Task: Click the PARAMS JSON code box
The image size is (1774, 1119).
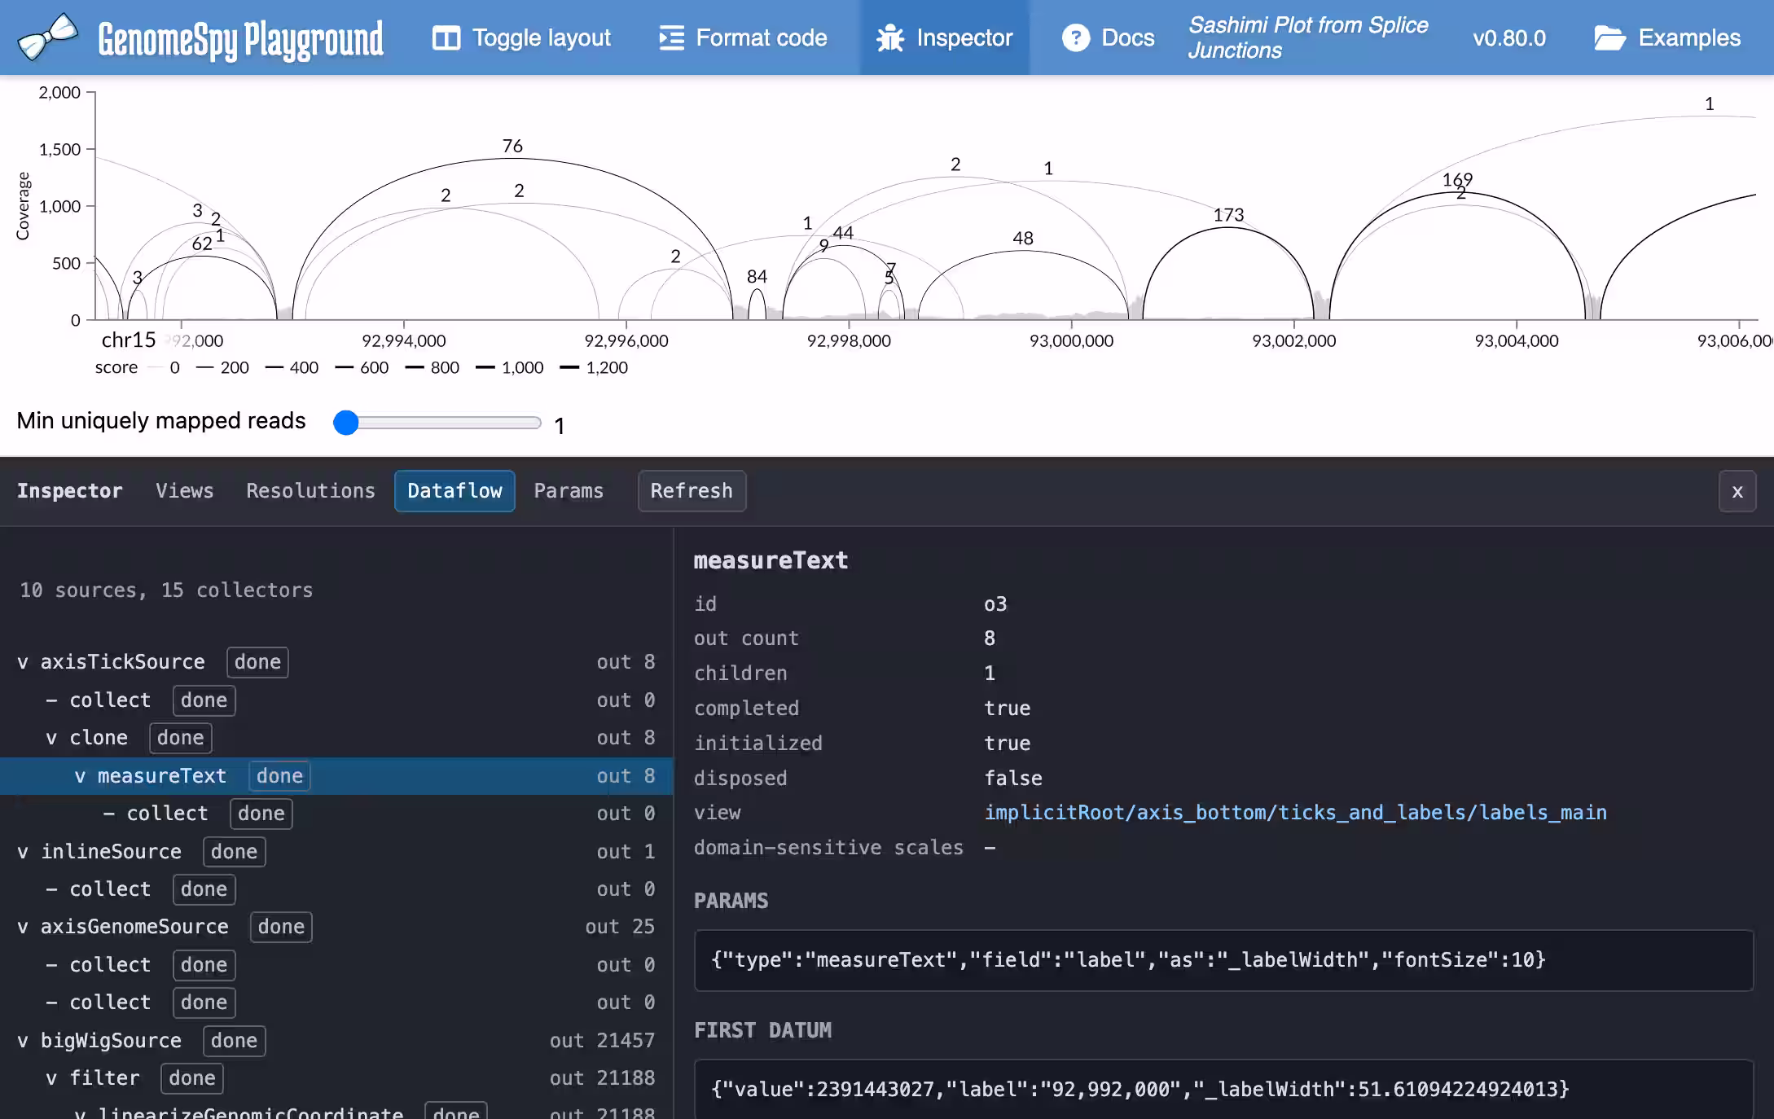Action: [x=1223, y=960]
